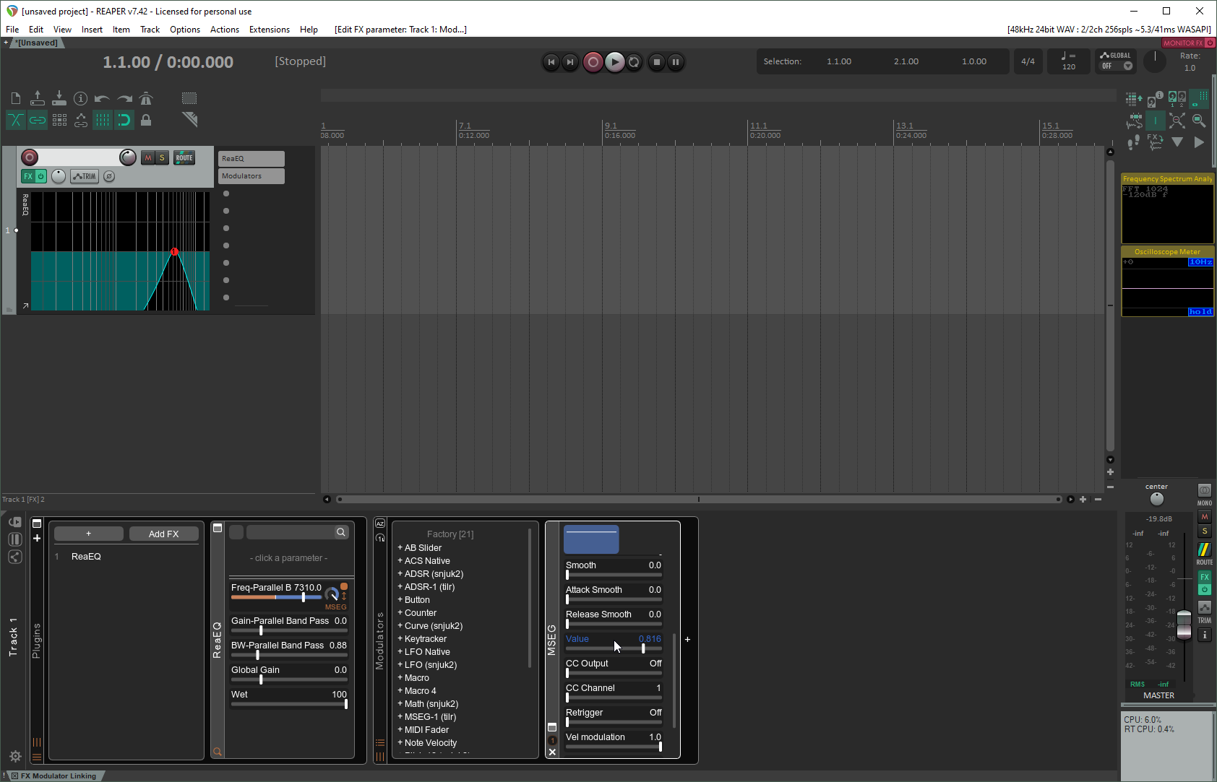This screenshot has height=782, width=1217.
Task: Toggle Track 1 FX bypass power button
Action: pyautogui.click(x=41, y=176)
